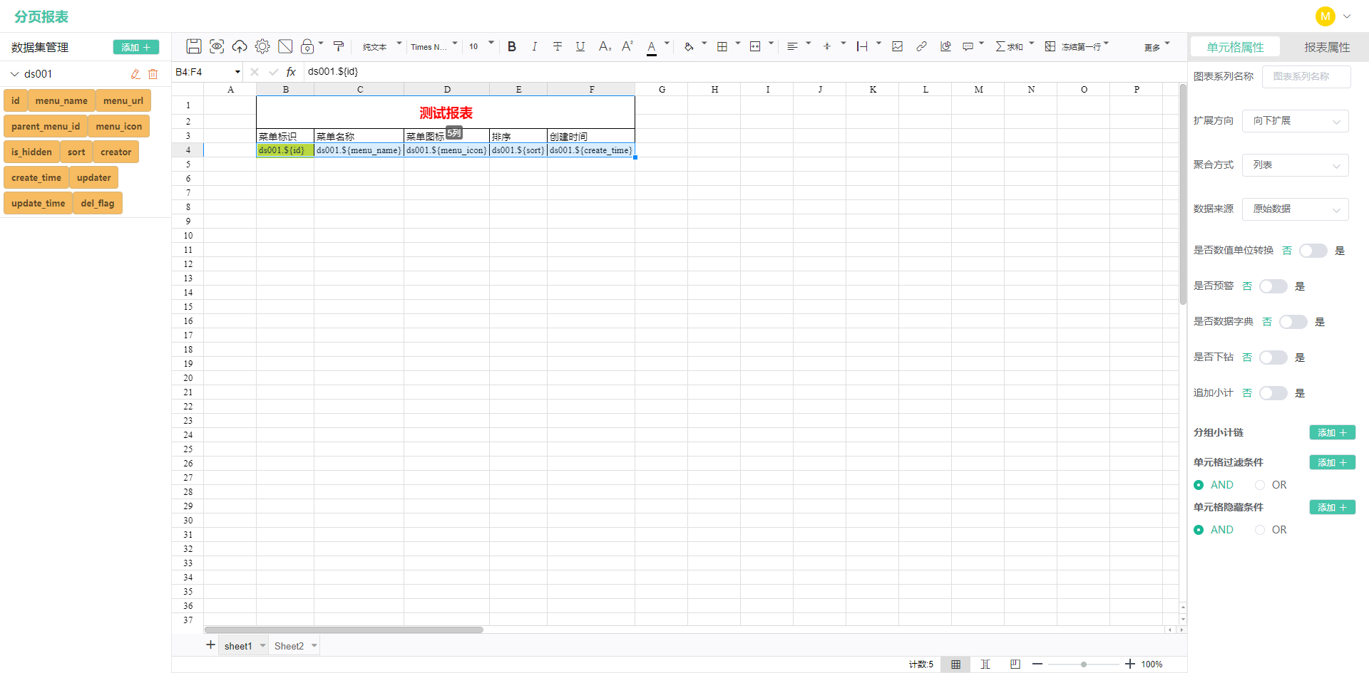
Task: Delete the ds001 dataset trash icon
Action: 153,74
